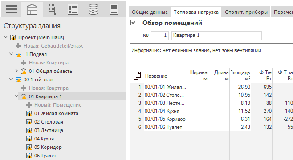Select 02 Столовая in tree

click(49, 122)
